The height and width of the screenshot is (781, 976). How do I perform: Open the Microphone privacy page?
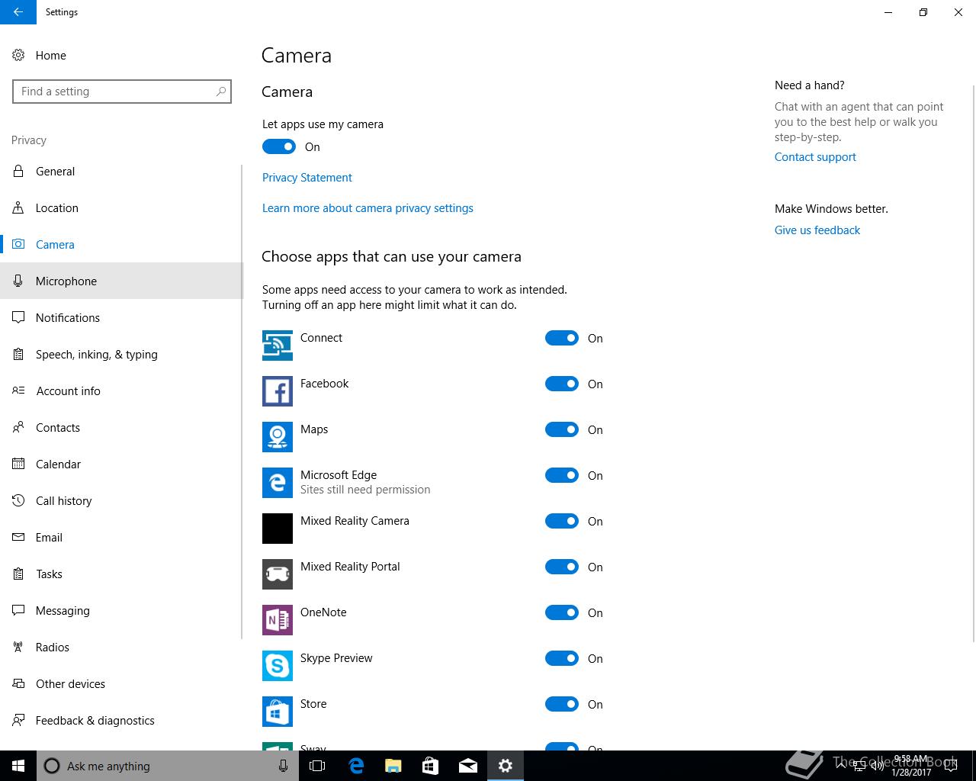121,281
